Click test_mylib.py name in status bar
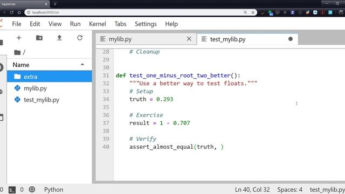Viewport: 345px width, 194px height. (x=327, y=190)
